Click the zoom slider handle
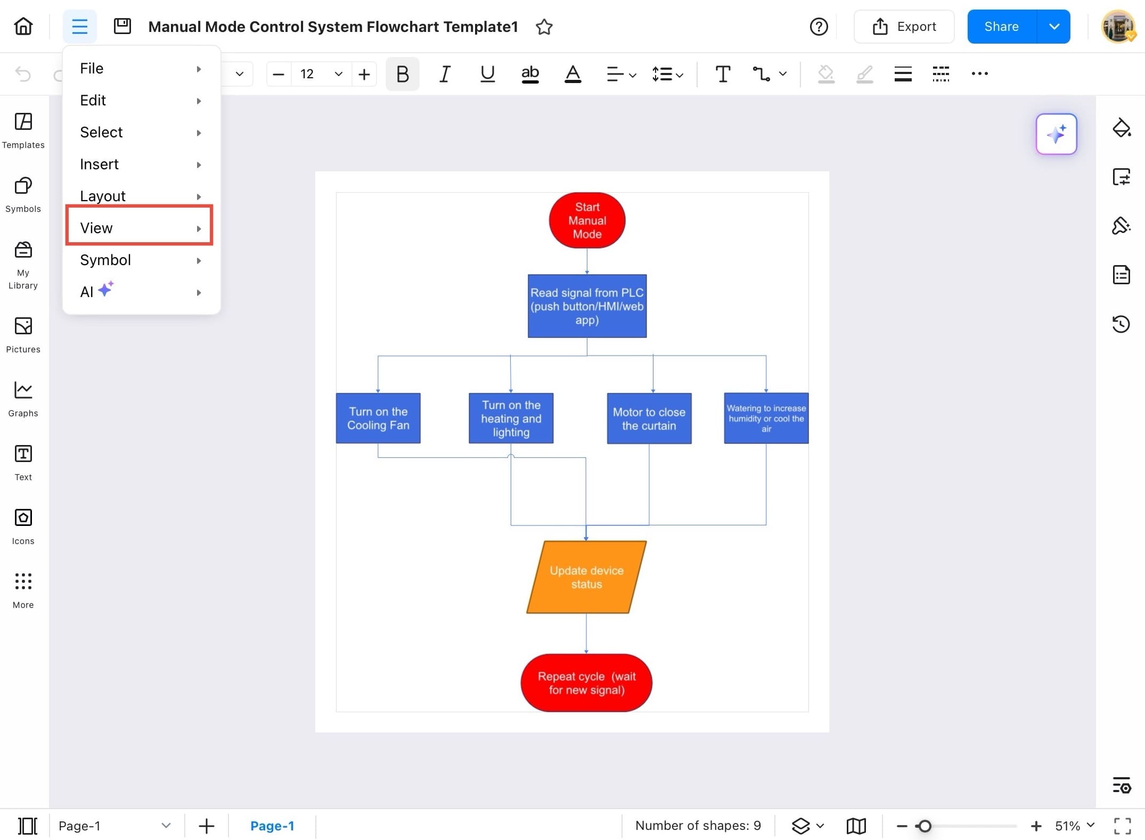Screen dimensions: 1145x840 pos(925,826)
